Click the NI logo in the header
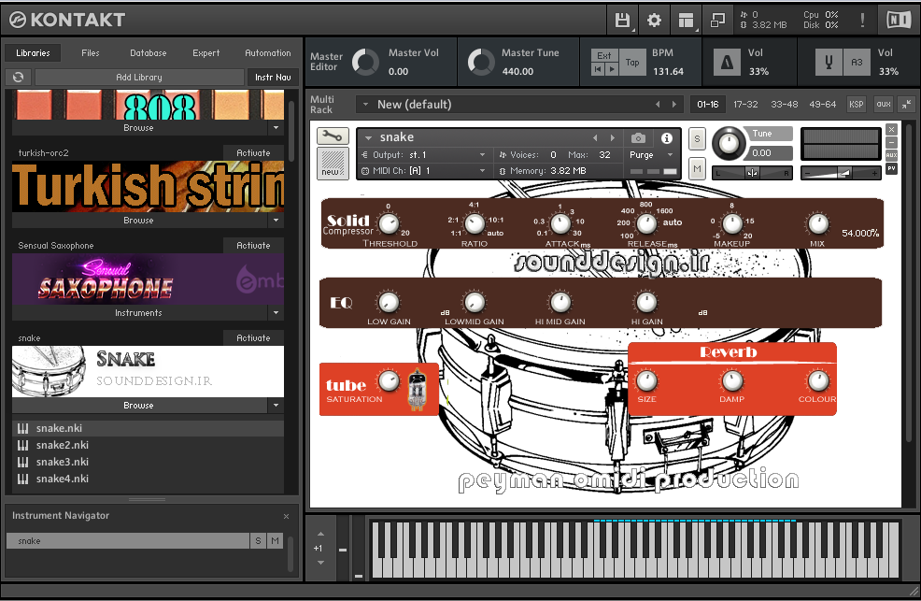 coord(898,20)
